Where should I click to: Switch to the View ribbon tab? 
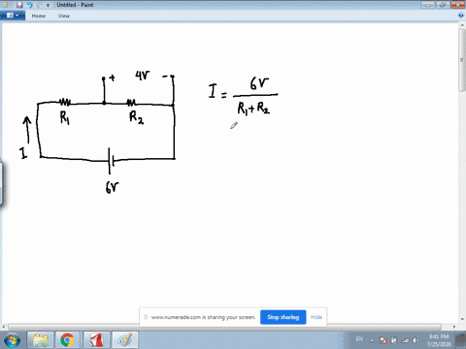pyautogui.click(x=64, y=16)
